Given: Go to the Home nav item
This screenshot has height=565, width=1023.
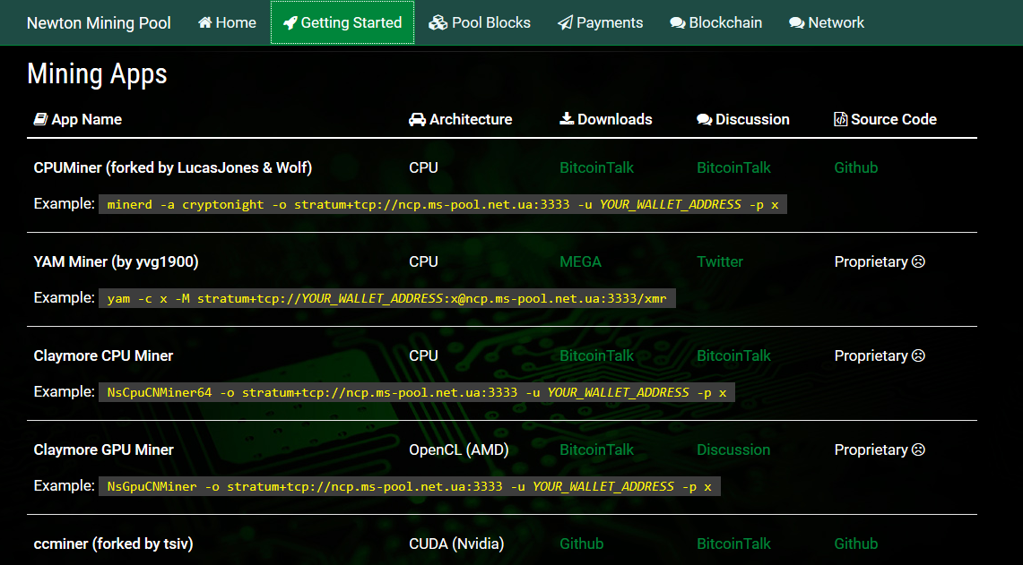Looking at the screenshot, I should [x=227, y=22].
